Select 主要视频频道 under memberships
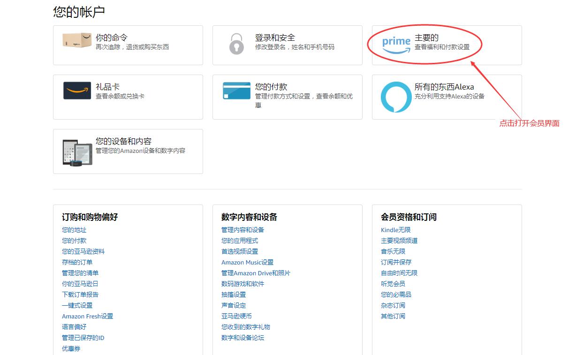The width and height of the screenshot is (576, 355). click(400, 241)
